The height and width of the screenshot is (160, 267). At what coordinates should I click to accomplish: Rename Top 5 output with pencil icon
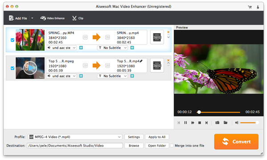(141, 61)
